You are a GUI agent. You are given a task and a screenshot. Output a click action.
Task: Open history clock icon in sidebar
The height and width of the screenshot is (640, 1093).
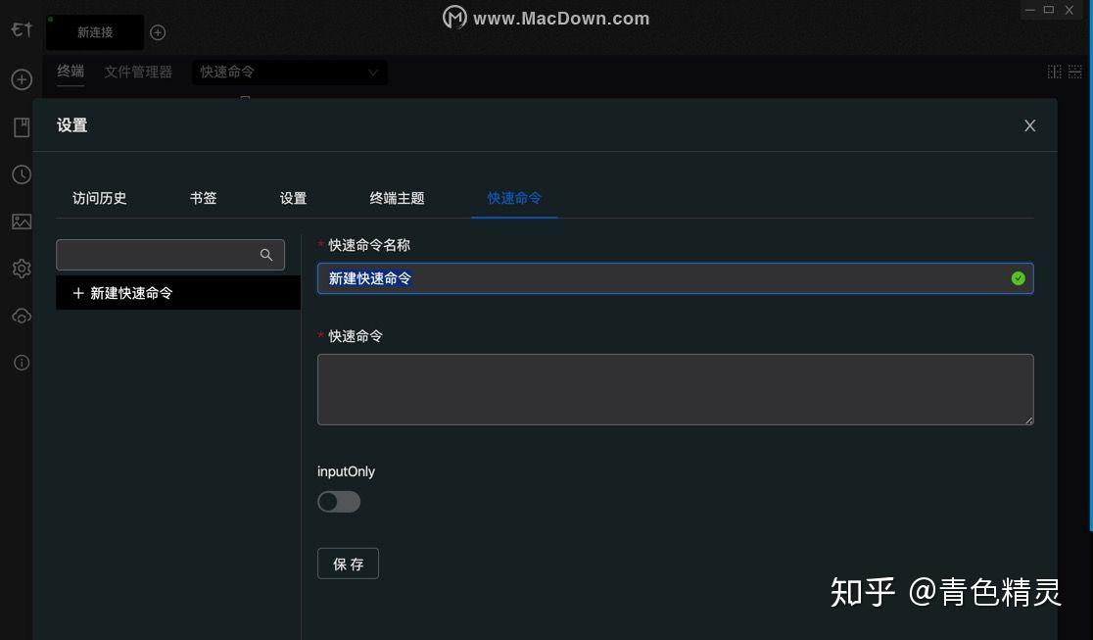22,174
